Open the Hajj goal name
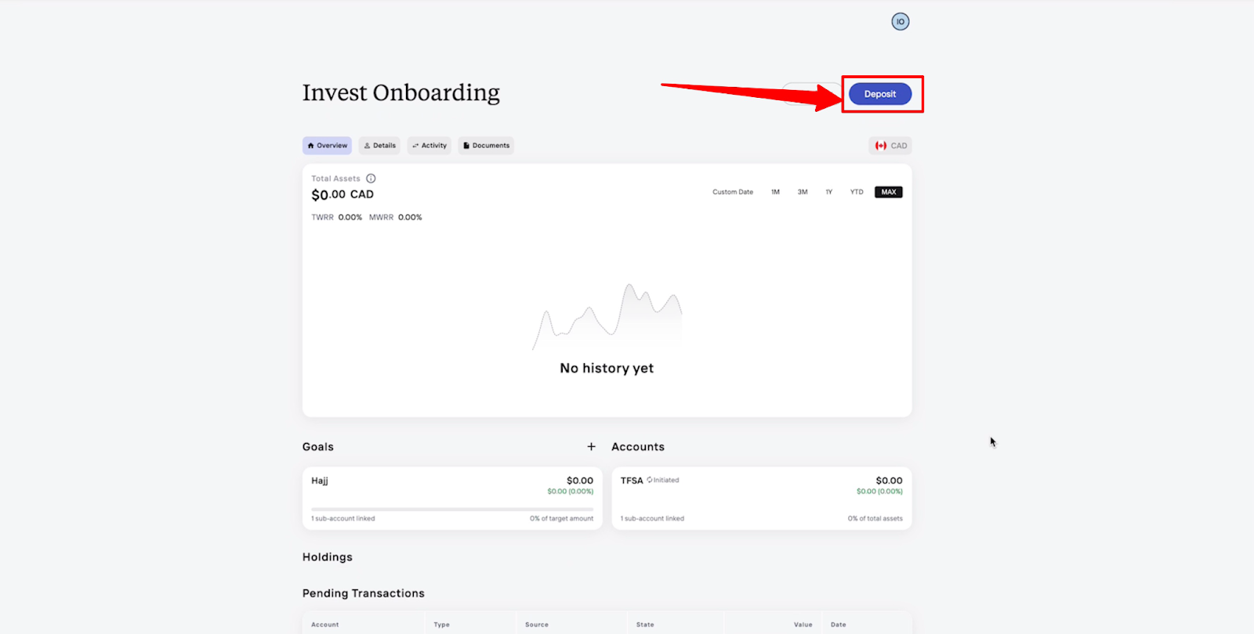Screen dimensions: 1254x634 coord(319,481)
